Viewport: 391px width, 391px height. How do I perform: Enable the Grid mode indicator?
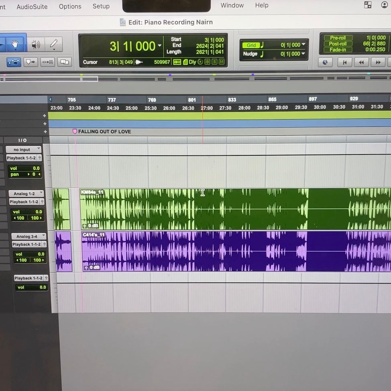tap(251, 45)
